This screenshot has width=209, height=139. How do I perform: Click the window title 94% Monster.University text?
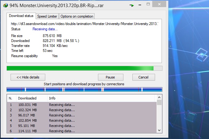(56, 6)
